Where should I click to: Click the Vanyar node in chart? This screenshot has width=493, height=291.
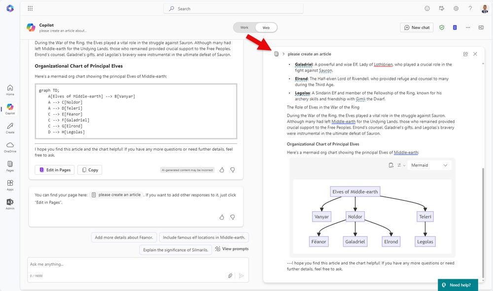point(321,217)
